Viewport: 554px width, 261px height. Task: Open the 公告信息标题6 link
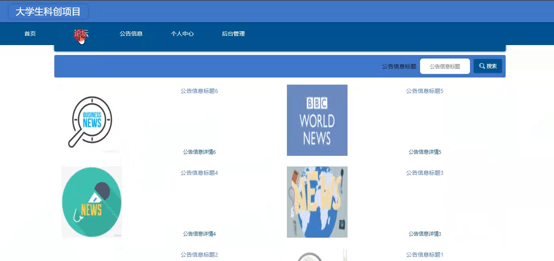199,91
